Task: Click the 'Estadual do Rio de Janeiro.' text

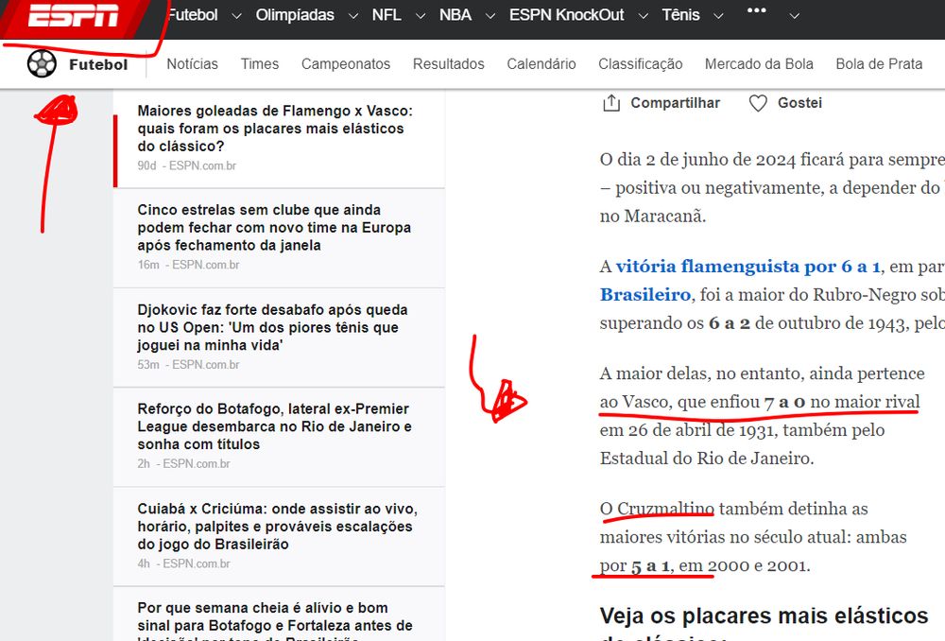Action: point(706,459)
